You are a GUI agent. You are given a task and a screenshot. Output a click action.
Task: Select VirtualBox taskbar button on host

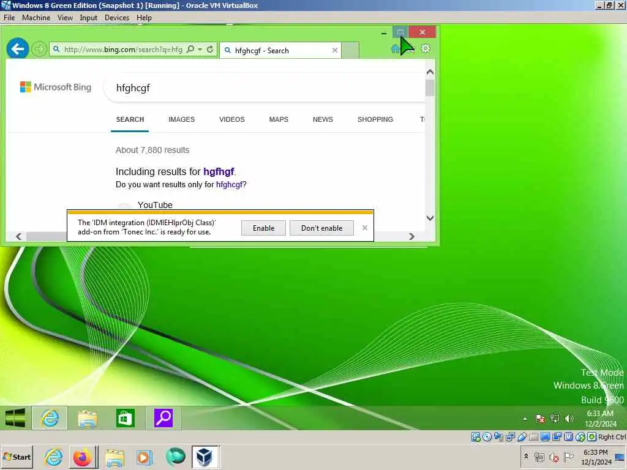[x=206, y=457]
